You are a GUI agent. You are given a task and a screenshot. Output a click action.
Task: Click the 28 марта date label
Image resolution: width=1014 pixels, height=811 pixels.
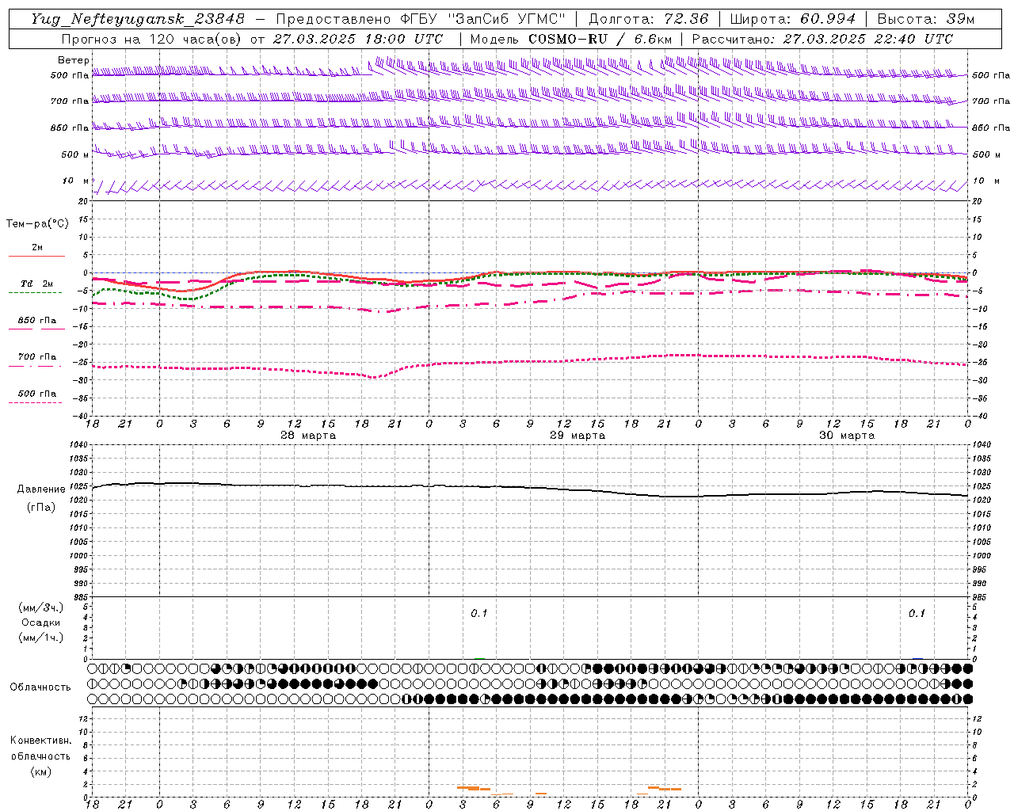[308, 436]
